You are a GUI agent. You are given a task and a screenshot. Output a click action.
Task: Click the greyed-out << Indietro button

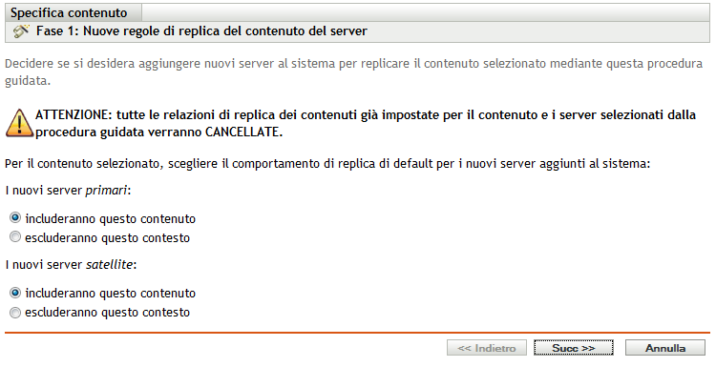click(x=487, y=348)
